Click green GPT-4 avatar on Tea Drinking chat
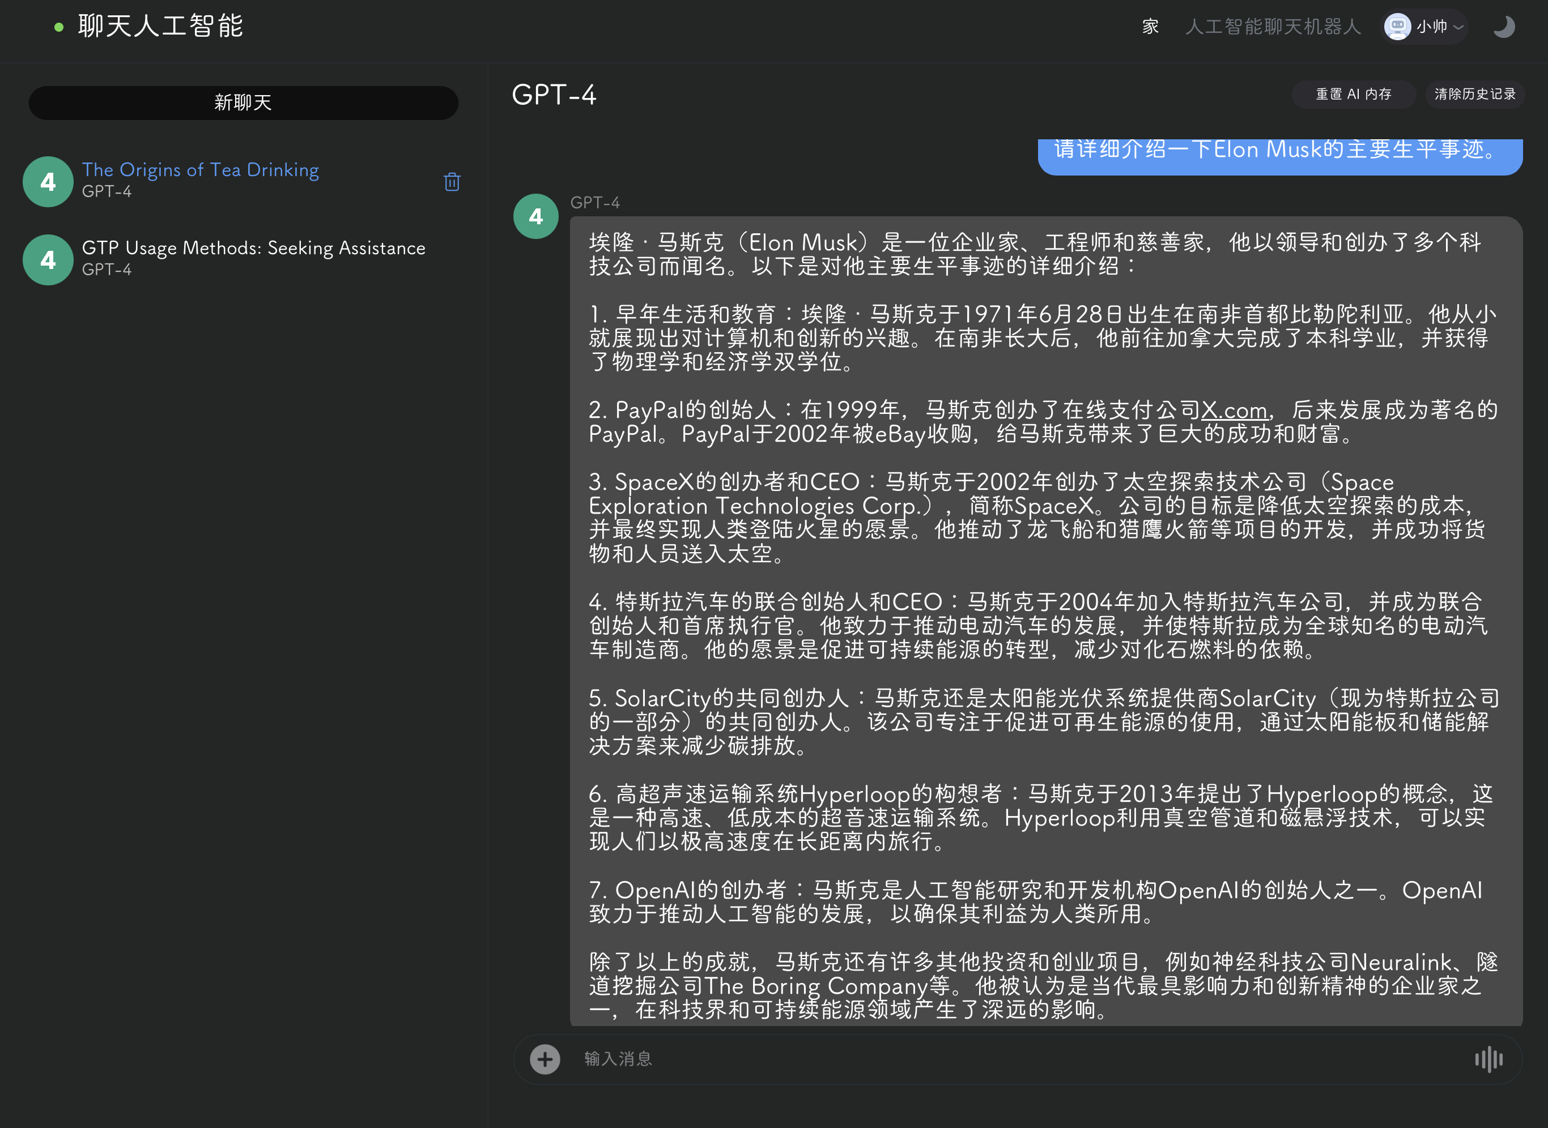This screenshot has height=1128, width=1548. pos(48,182)
